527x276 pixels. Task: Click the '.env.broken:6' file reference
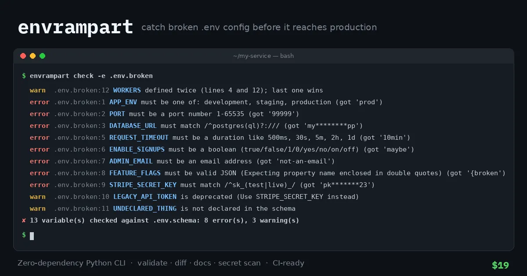(x=79, y=149)
